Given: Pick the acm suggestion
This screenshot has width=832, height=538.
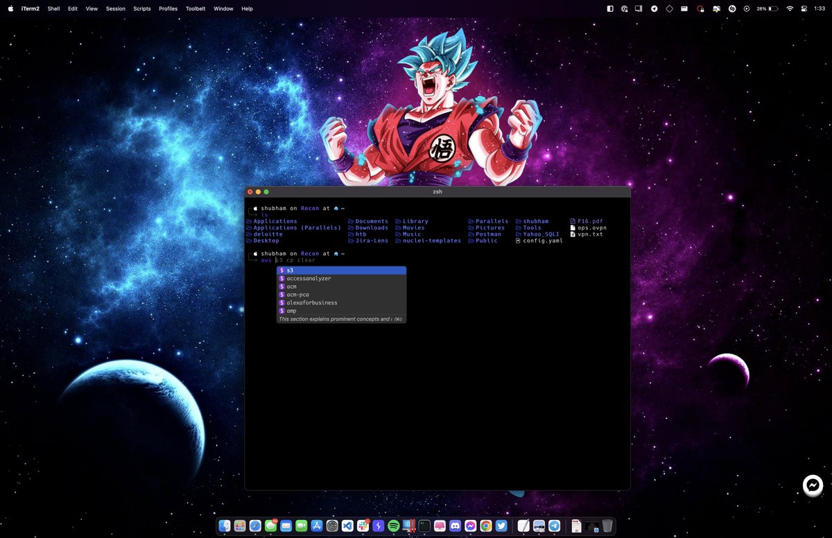Looking at the screenshot, I should click(341, 286).
